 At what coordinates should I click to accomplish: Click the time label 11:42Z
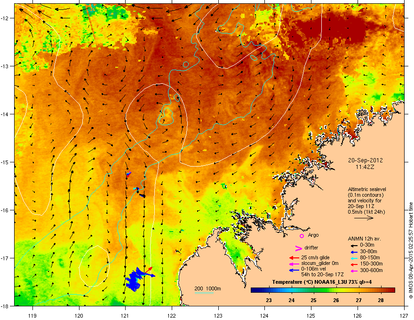(365, 167)
